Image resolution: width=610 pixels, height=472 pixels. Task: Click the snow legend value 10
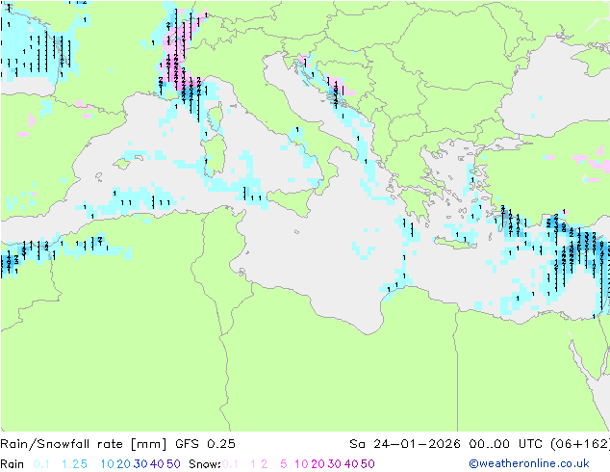point(301,464)
